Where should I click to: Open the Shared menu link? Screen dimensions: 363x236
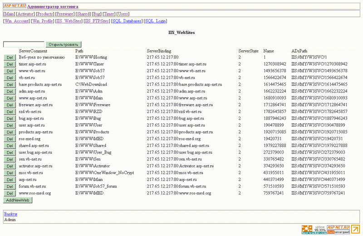coord(83,14)
